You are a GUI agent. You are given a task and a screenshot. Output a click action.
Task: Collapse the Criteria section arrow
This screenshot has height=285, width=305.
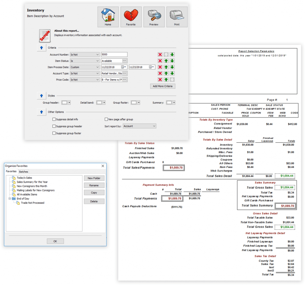point(41,48)
